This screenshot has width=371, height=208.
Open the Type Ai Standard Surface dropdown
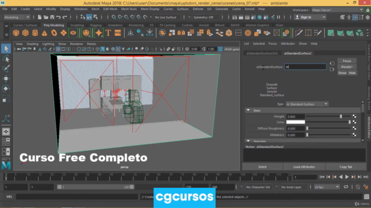tap(307, 104)
